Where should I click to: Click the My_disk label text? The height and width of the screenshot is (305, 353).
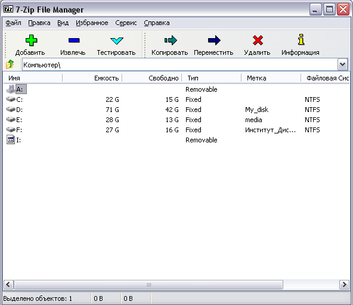(x=256, y=110)
